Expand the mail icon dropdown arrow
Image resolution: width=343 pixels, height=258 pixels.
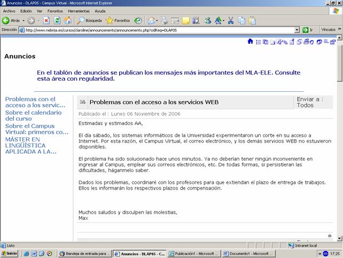(157, 21)
